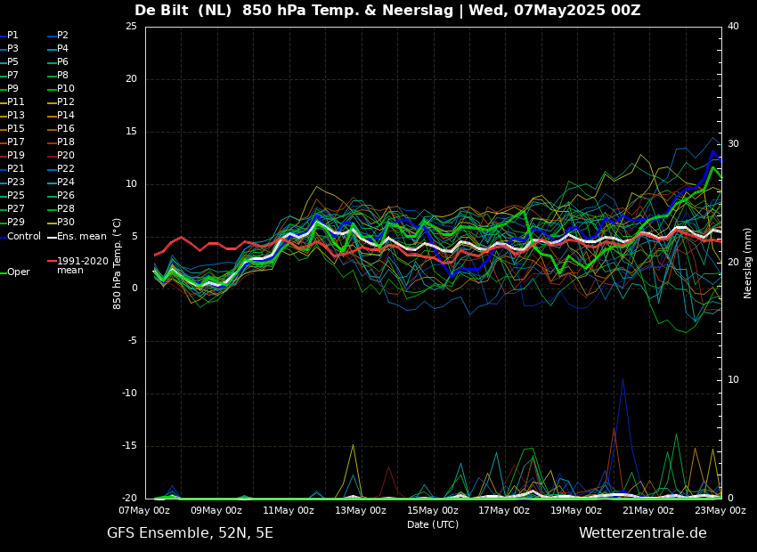Click the Wetterzentrale.de text
Viewport: 757px width, 552px height.
(643, 533)
